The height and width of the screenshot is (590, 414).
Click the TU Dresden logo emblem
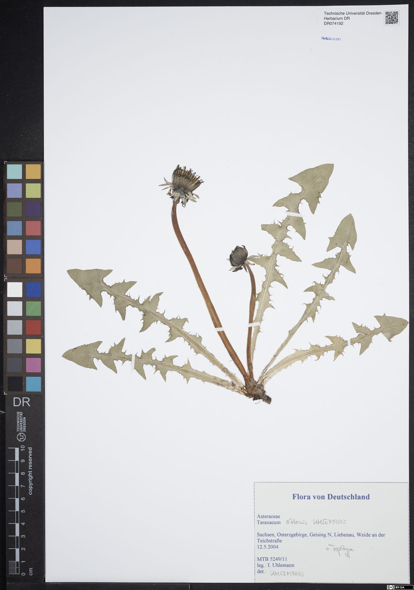point(21,437)
